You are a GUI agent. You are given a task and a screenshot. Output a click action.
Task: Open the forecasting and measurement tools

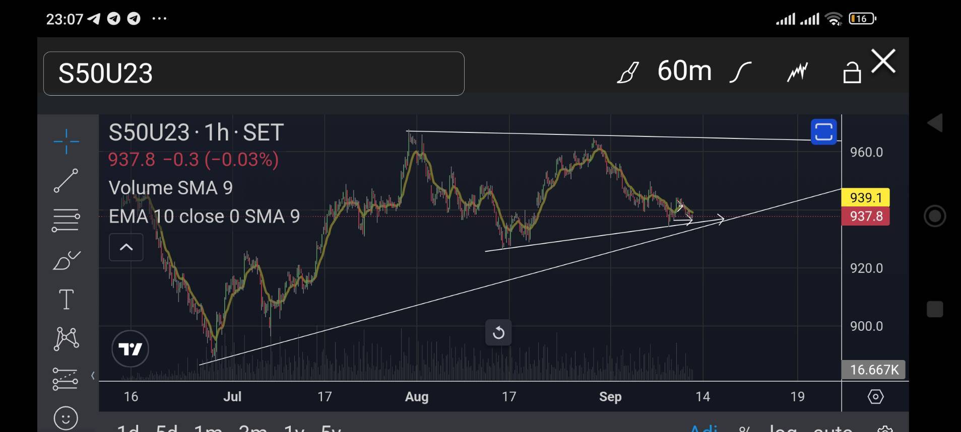pos(65,379)
